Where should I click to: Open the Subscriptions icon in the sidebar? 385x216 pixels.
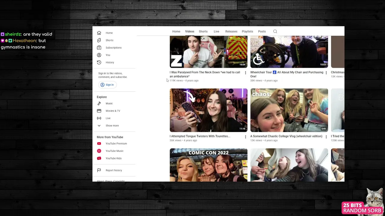tap(99, 48)
